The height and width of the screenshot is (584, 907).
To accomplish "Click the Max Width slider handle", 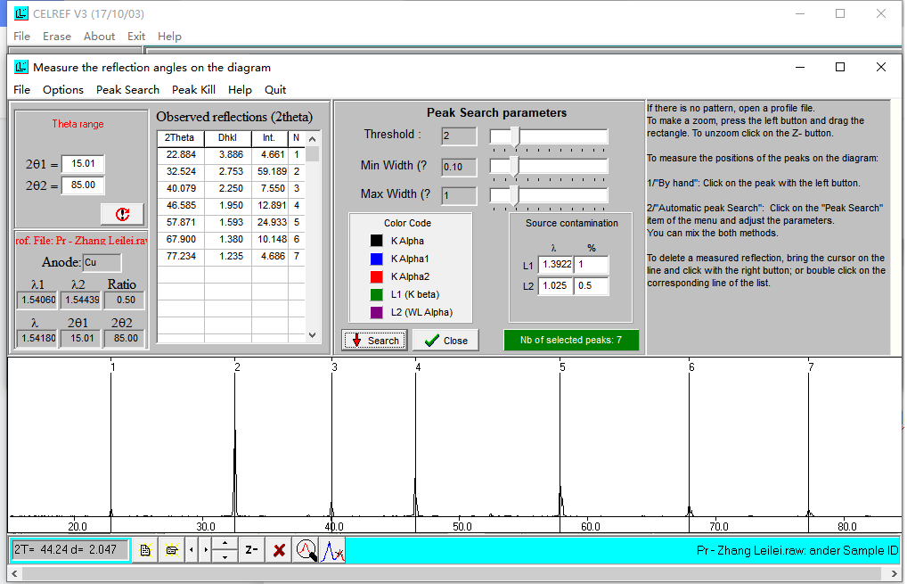I will (x=514, y=195).
